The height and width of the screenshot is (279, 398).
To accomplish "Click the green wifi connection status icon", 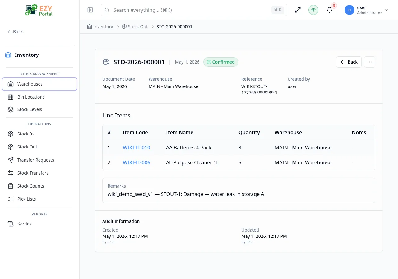I will (x=313, y=10).
